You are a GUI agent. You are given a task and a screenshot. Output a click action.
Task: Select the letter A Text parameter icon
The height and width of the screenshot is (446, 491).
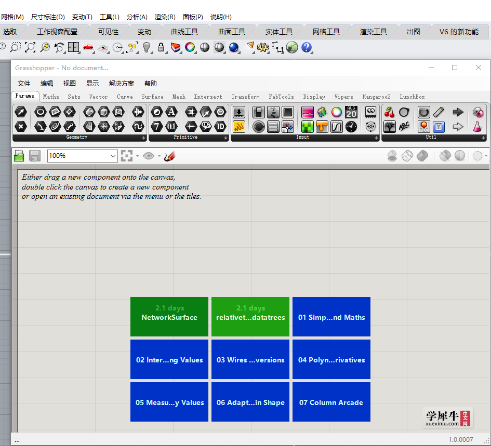click(171, 112)
